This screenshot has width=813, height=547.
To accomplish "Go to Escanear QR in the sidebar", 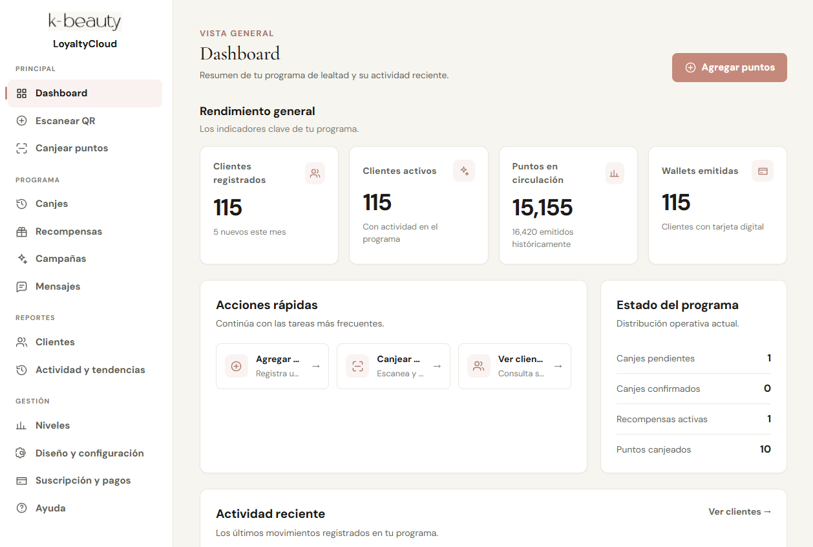I will pyautogui.click(x=84, y=121).
